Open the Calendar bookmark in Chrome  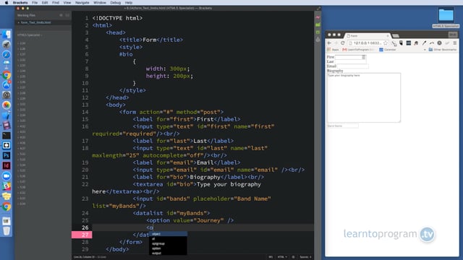coord(388,50)
